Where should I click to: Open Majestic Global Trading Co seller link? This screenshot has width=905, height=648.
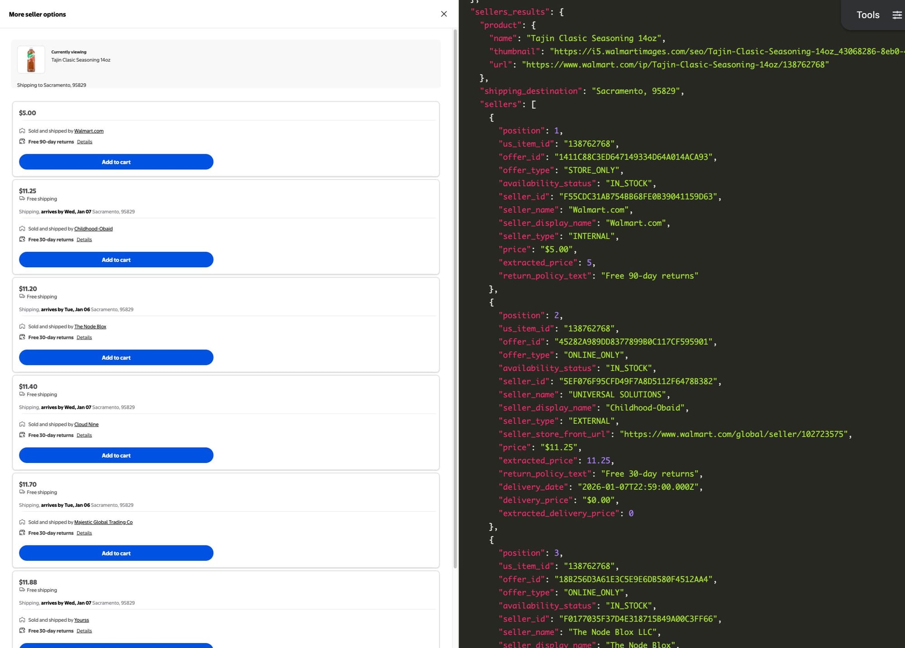[x=103, y=522]
